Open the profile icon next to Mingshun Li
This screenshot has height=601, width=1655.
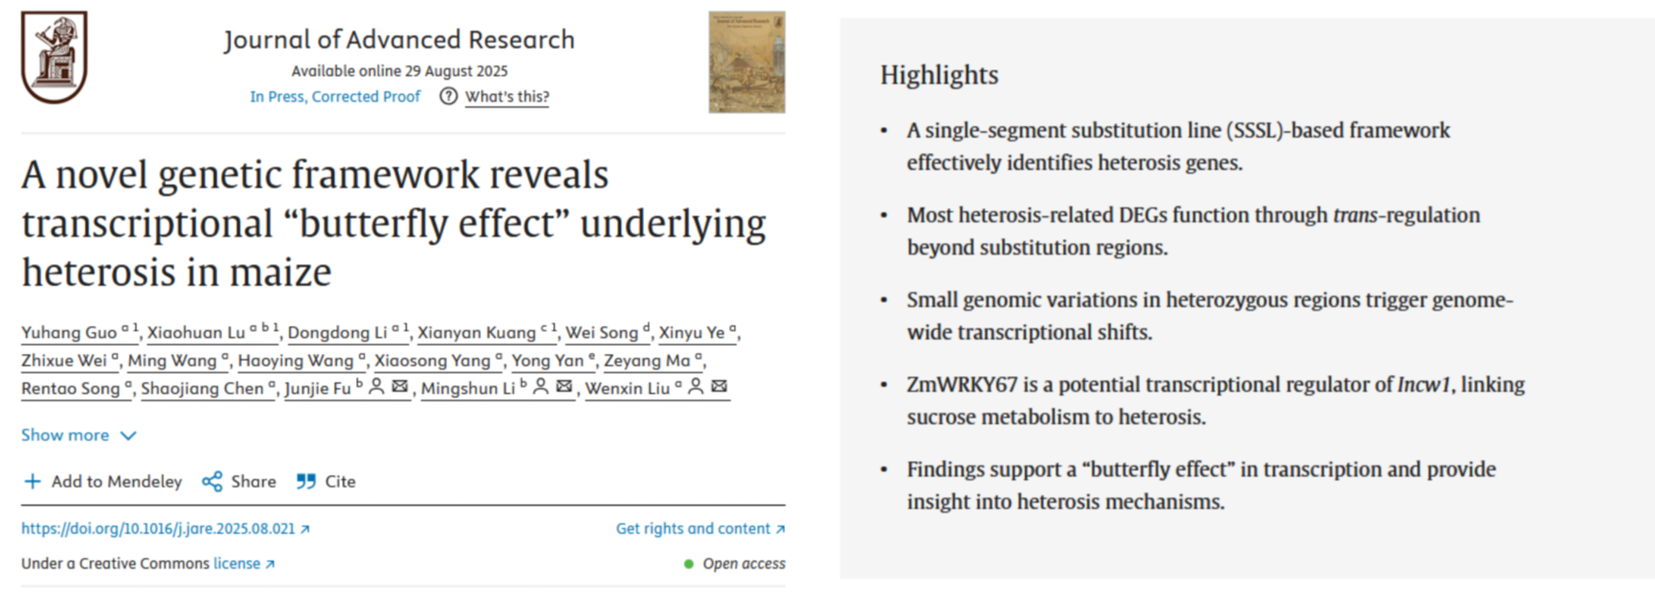(x=540, y=387)
